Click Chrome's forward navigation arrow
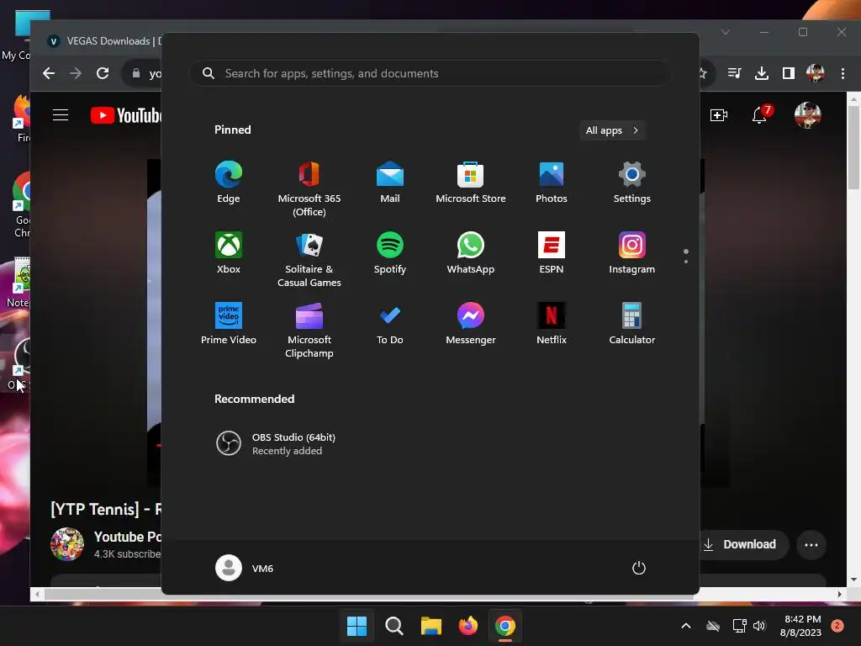 pyautogui.click(x=76, y=73)
